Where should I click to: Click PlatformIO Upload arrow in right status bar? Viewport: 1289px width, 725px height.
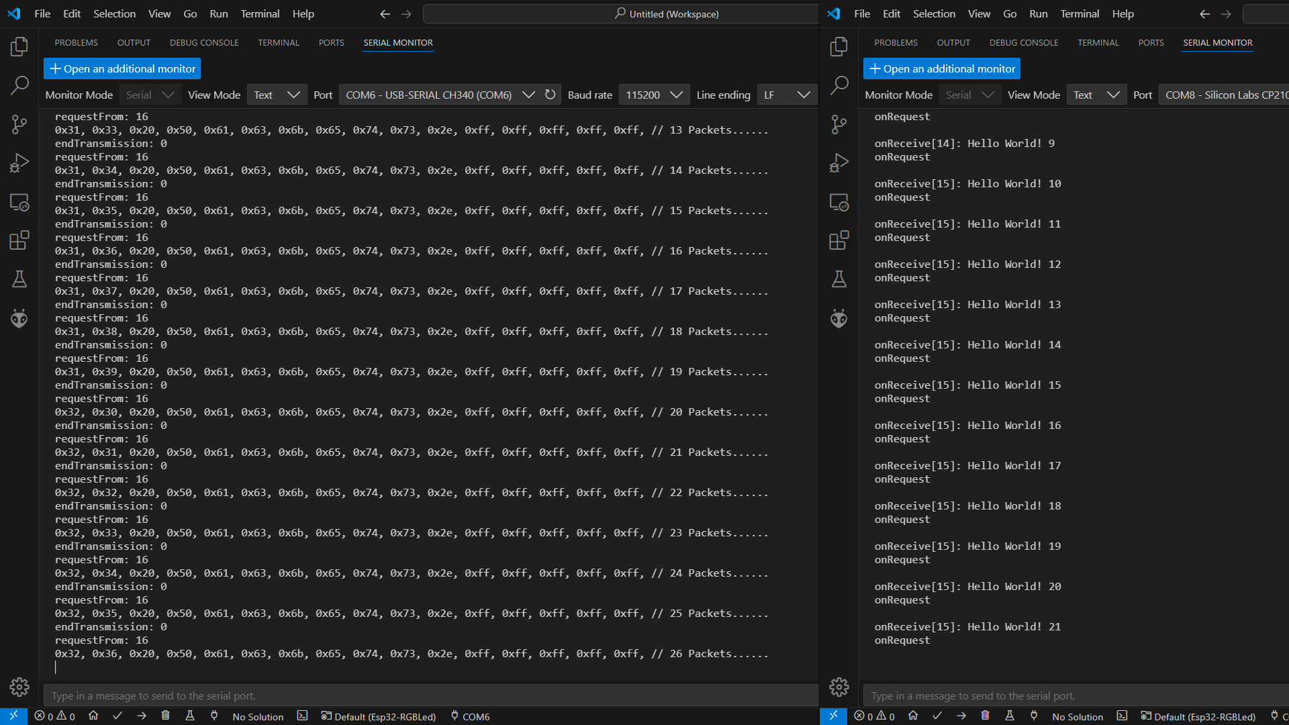[x=961, y=716]
